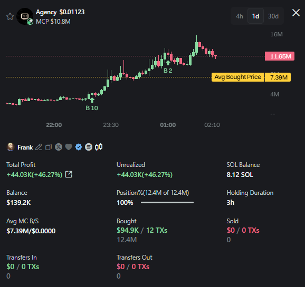Click the Unrealized value +44.03K(+46.27%)
This screenshot has height=287, width=305.
(x=145, y=174)
